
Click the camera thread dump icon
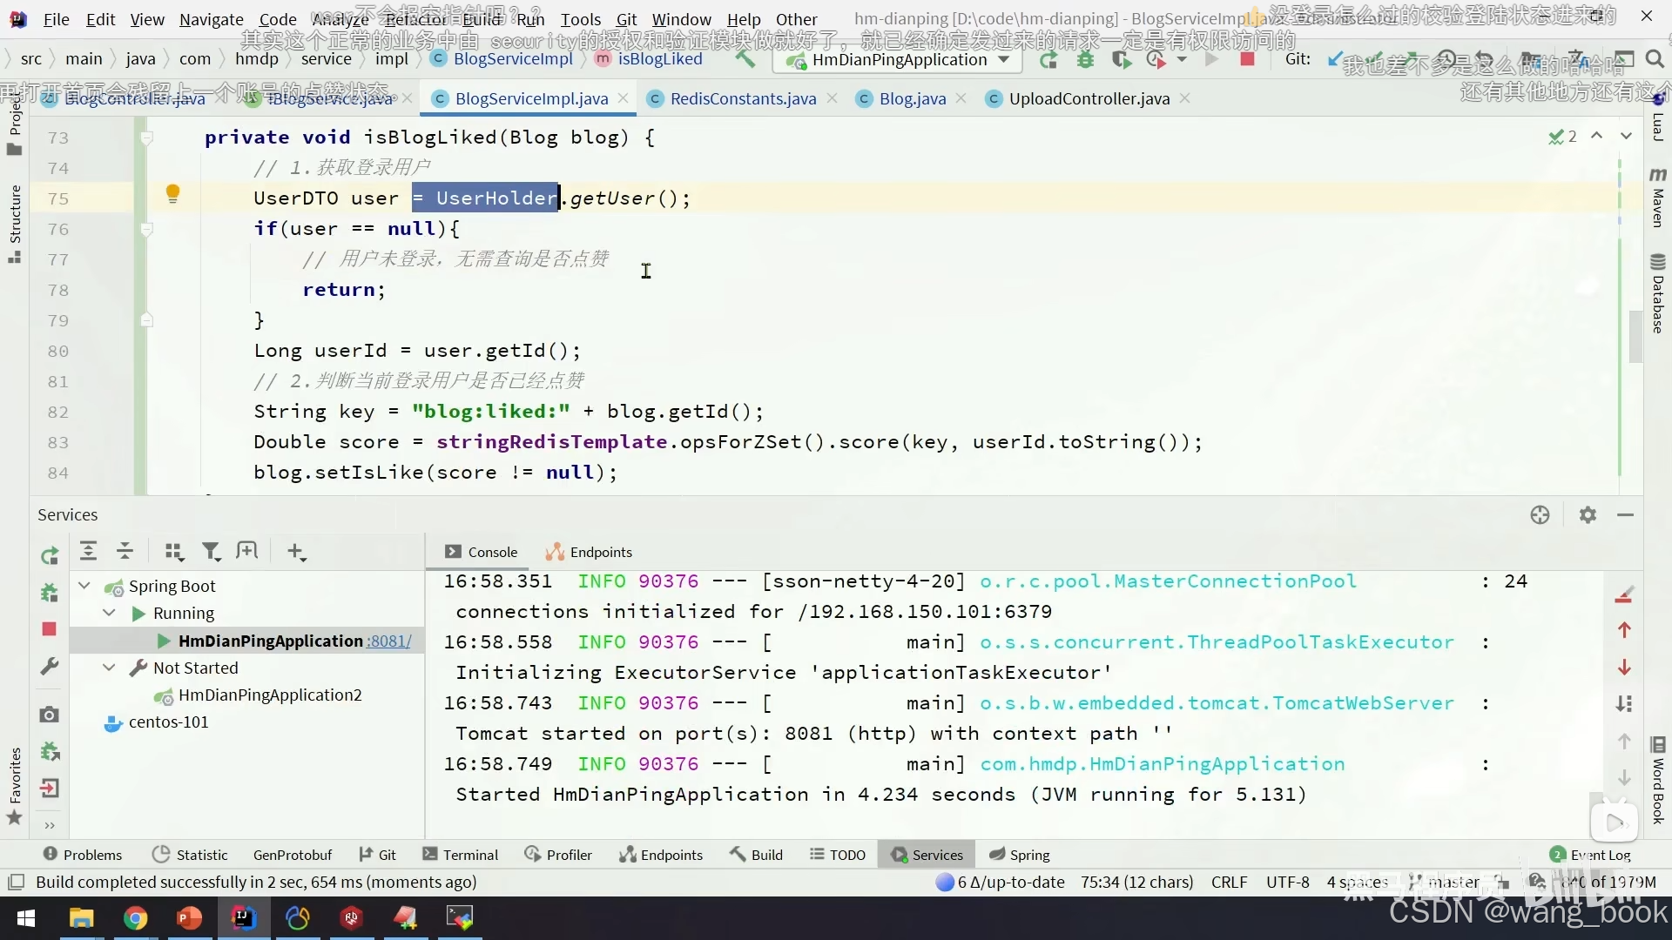(49, 714)
